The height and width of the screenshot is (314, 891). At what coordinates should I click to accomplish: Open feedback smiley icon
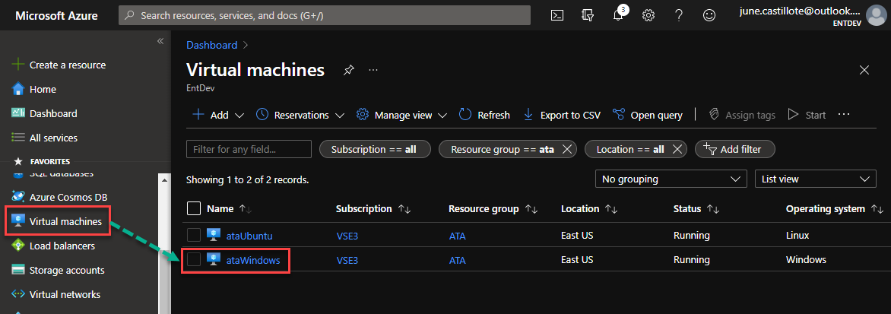point(709,15)
